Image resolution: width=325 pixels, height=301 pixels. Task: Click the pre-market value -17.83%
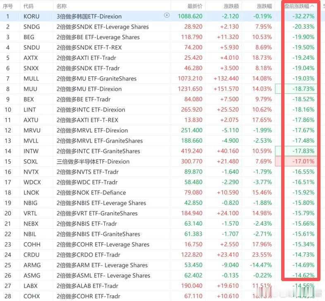coord(303,151)
